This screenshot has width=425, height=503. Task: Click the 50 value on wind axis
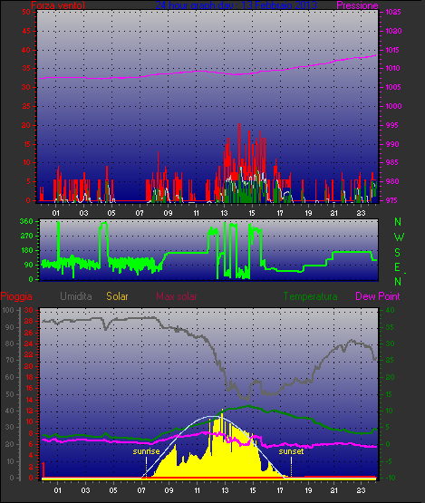pos(26,12)
